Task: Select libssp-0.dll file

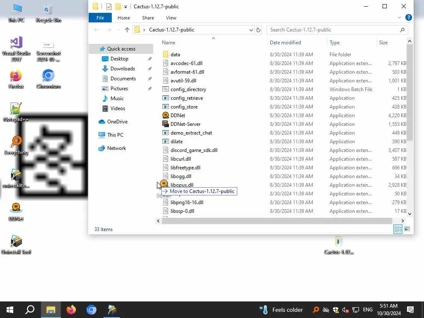Action: tap(182, 211)
